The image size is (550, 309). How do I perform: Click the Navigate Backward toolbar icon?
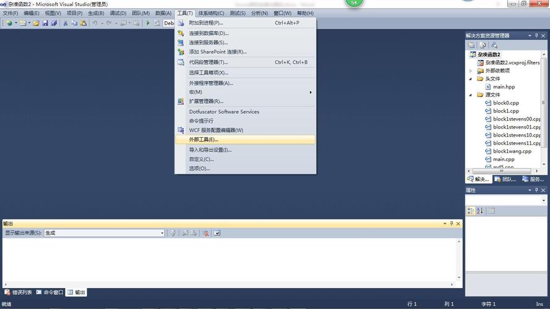point(124,23)
